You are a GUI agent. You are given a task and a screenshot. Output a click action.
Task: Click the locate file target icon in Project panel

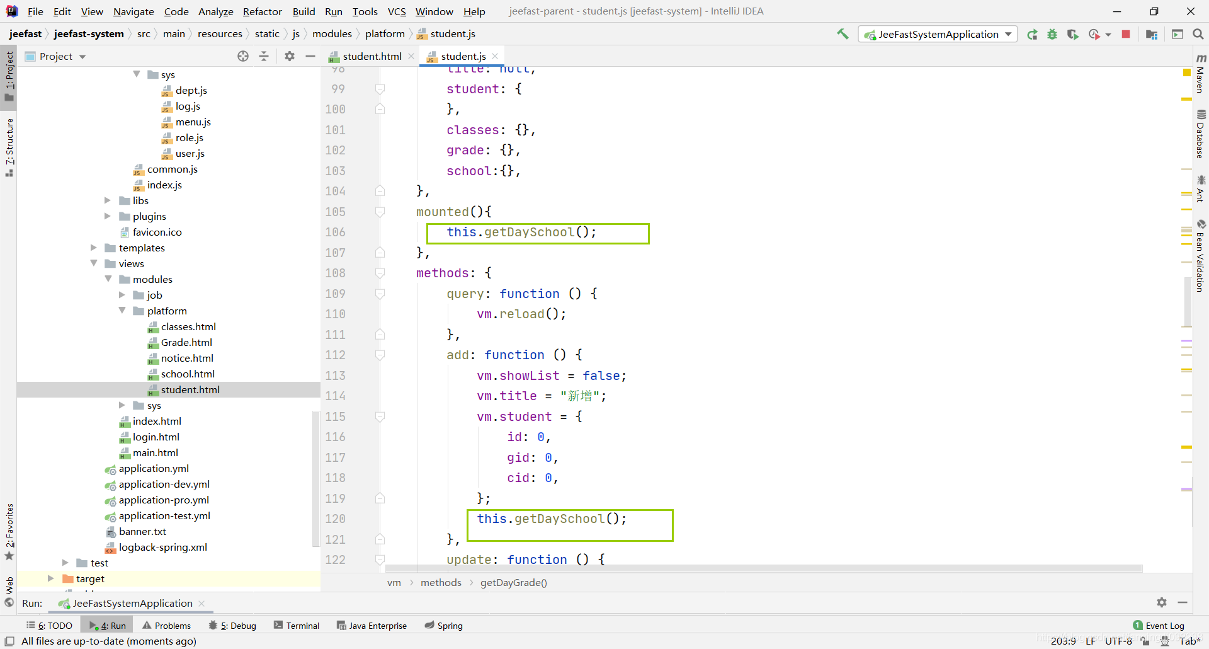point(243,56)
